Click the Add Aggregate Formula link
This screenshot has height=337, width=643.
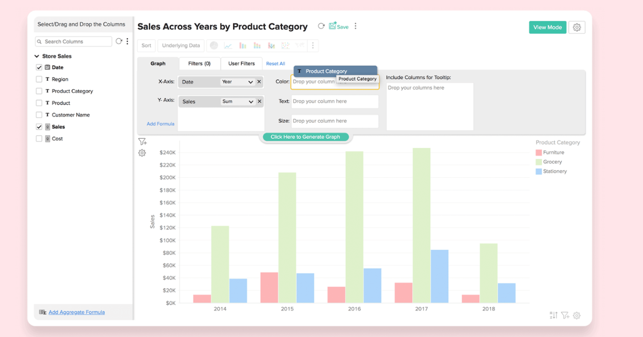tap(76, 312)
